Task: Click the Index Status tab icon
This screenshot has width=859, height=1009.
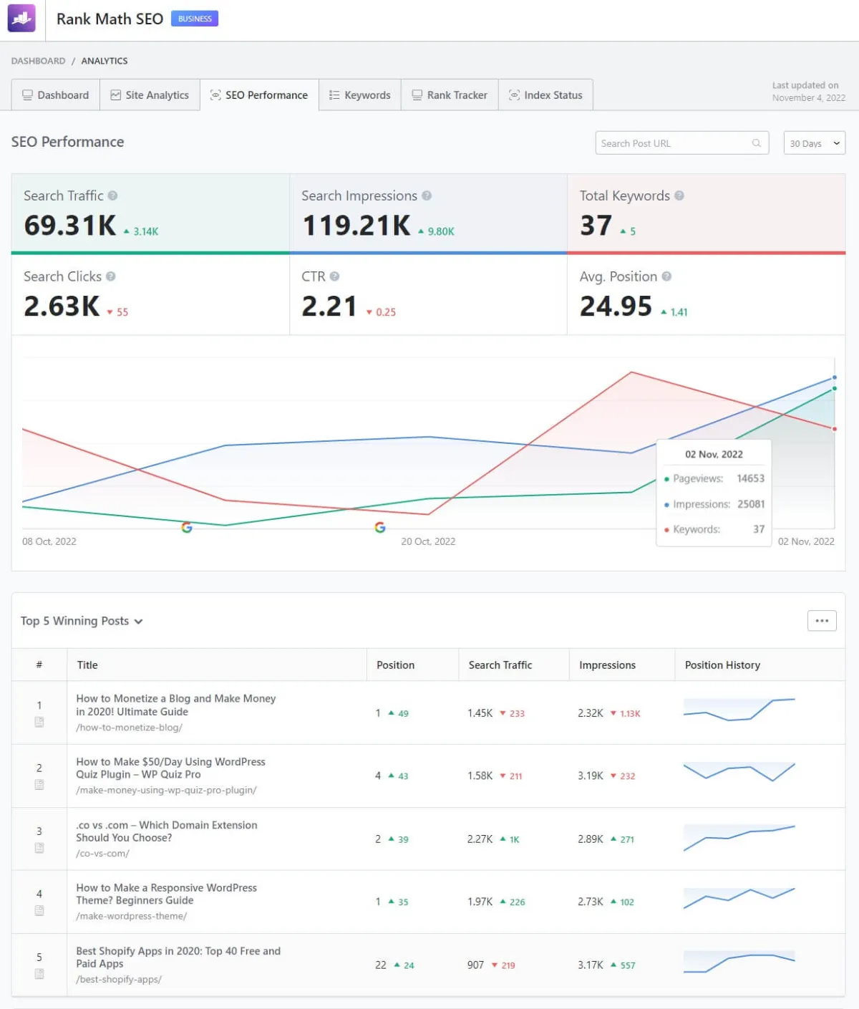Action: 513,95
